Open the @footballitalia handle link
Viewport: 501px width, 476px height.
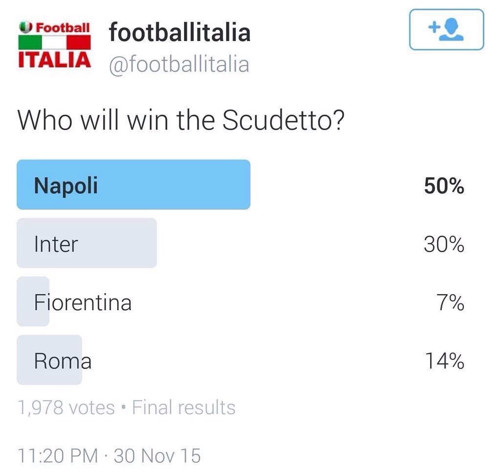(179, 65)
